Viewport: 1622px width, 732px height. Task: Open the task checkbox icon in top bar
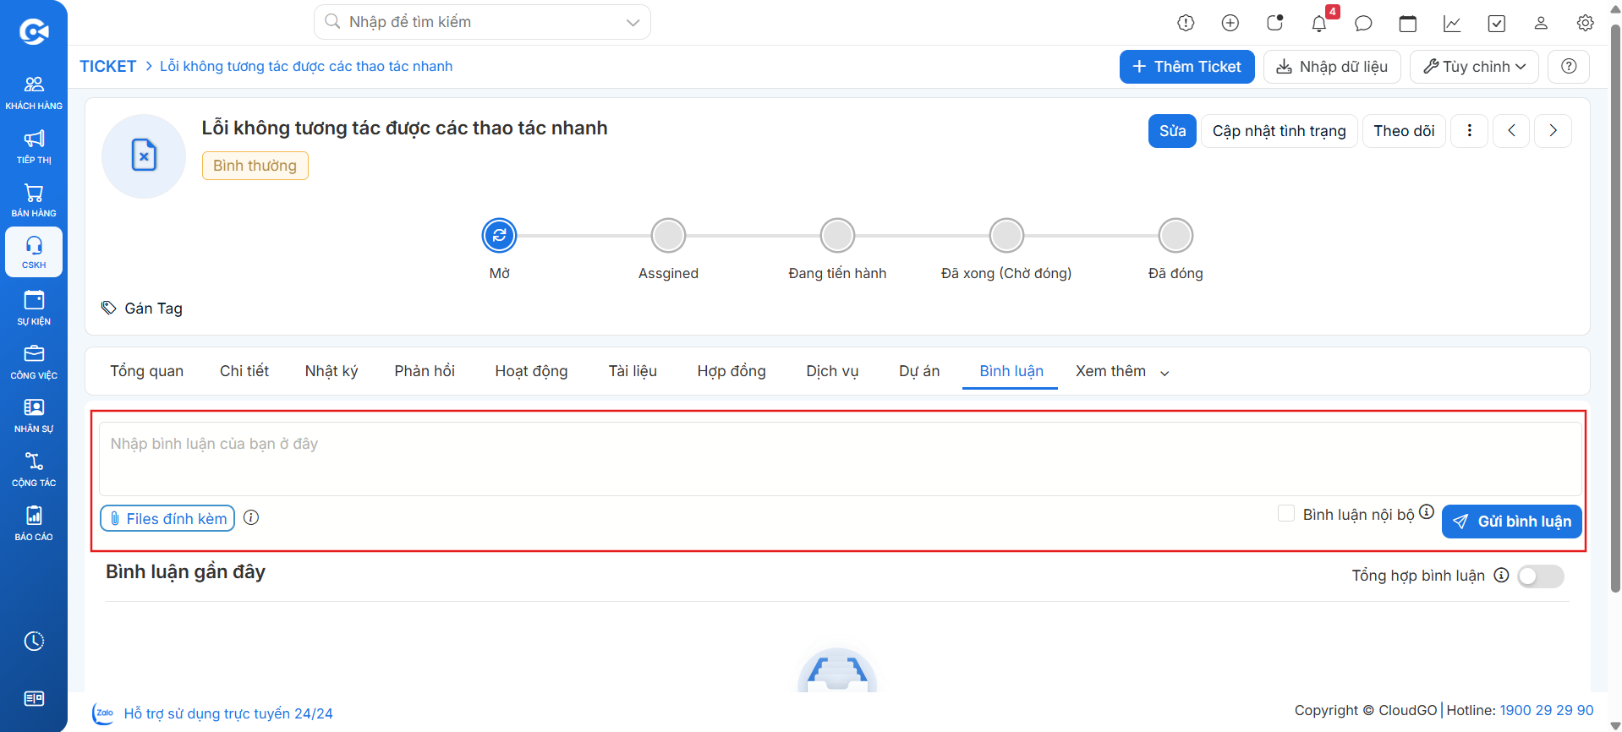click(1497, 23)
